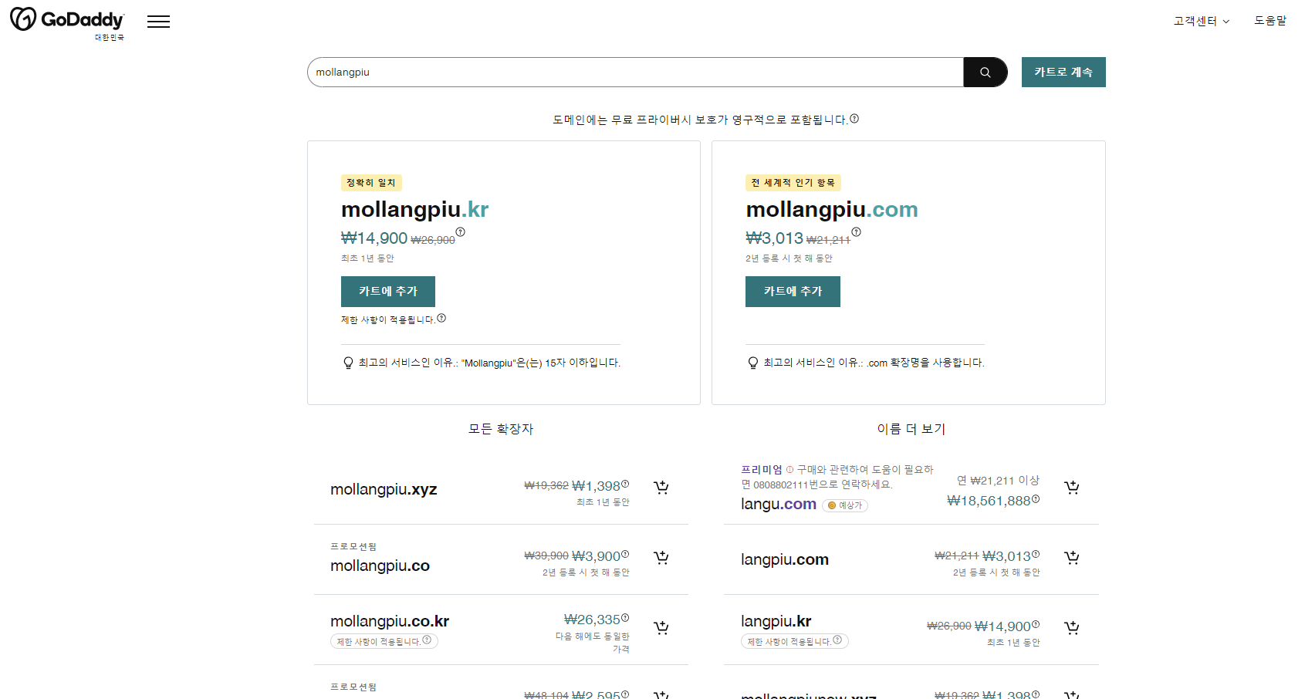The height and width of the screenshot is (699, 1305).
Task: Expand the 고객센터 dropdown
Action: point(1202,21)
